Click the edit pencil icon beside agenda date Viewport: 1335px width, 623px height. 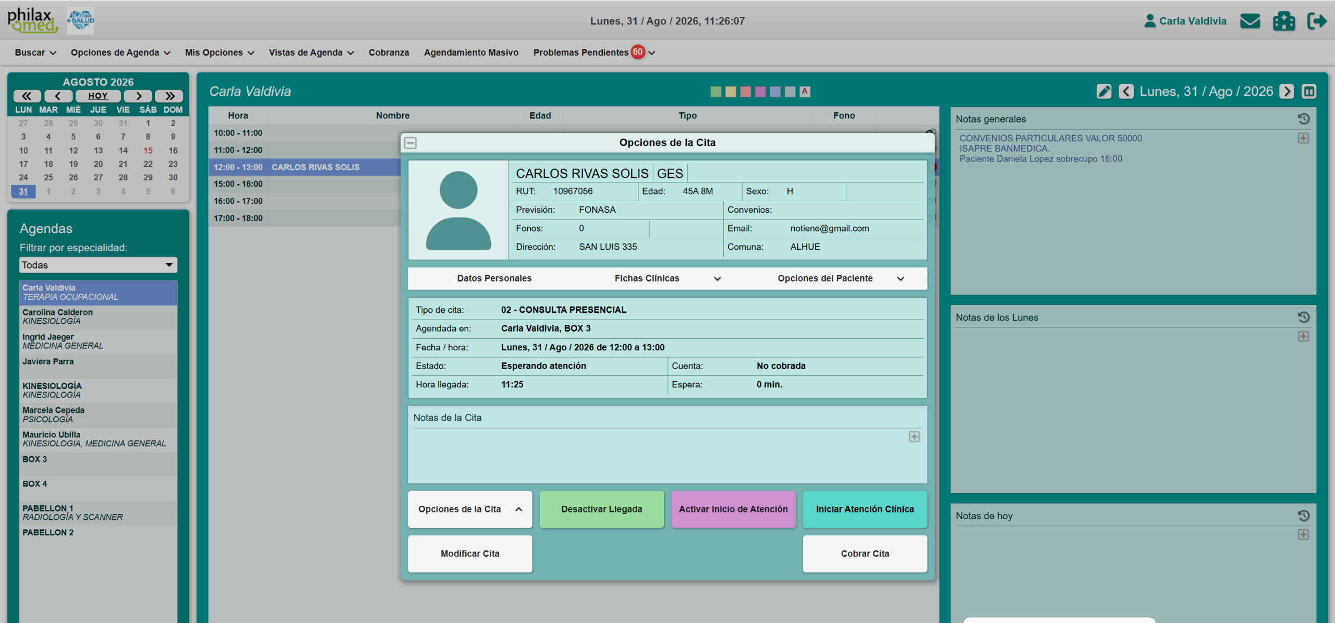tap(1103, 92)
